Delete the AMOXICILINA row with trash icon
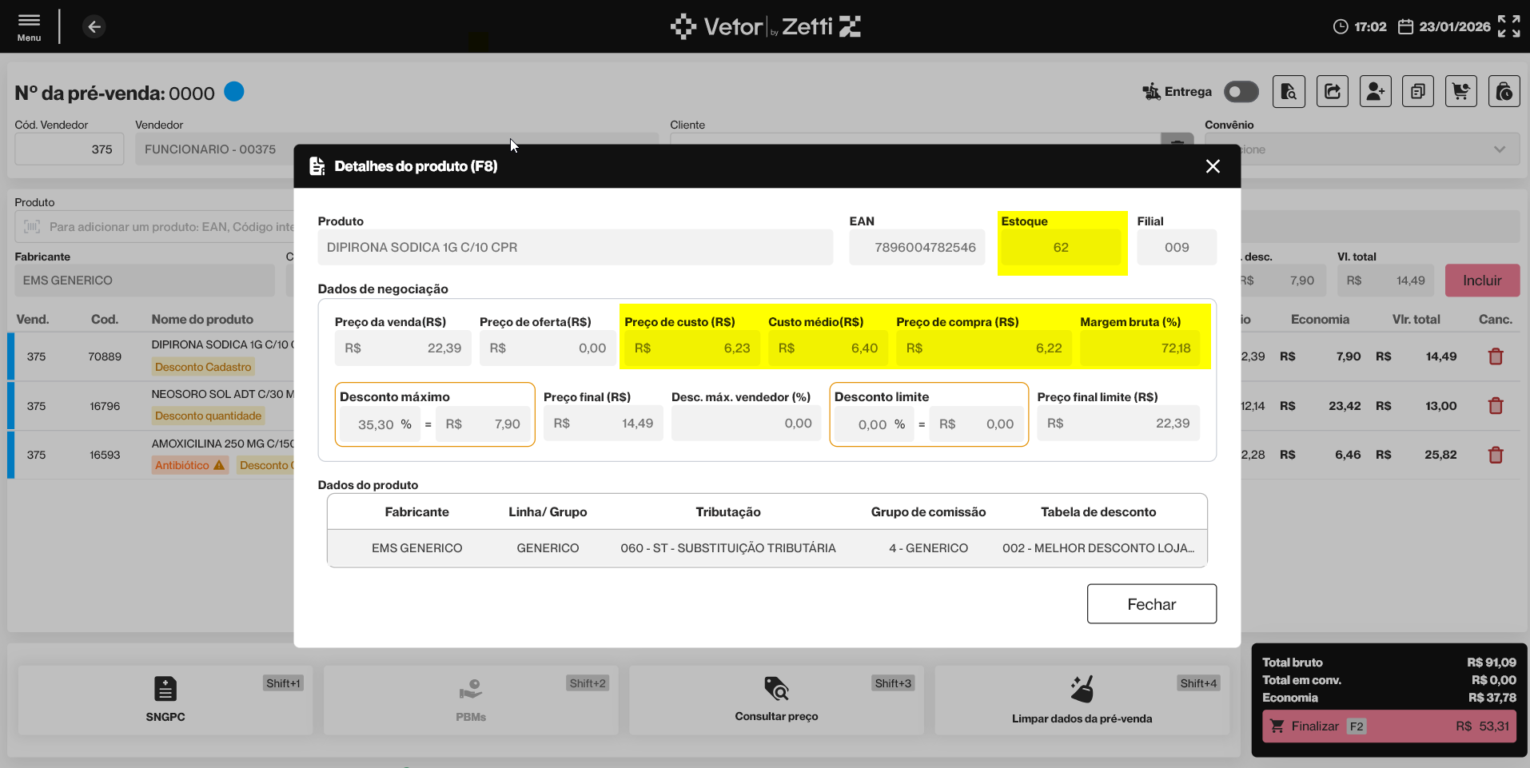The height and width of the screenshot is (768, 1530). pyautogui.click(x=1496, y=455)
